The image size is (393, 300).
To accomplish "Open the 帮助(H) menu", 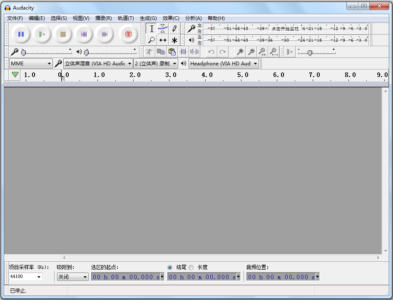I will 216,18.
